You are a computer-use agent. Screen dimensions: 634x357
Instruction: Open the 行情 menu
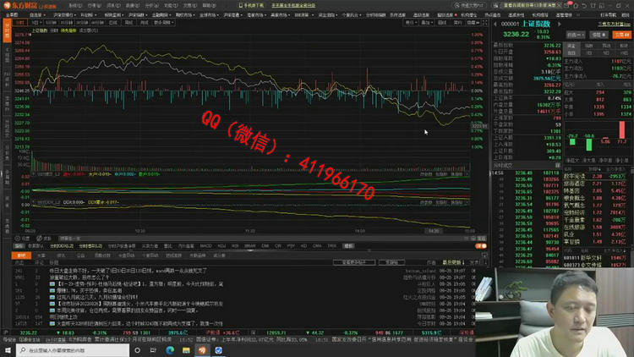point(94,6)
